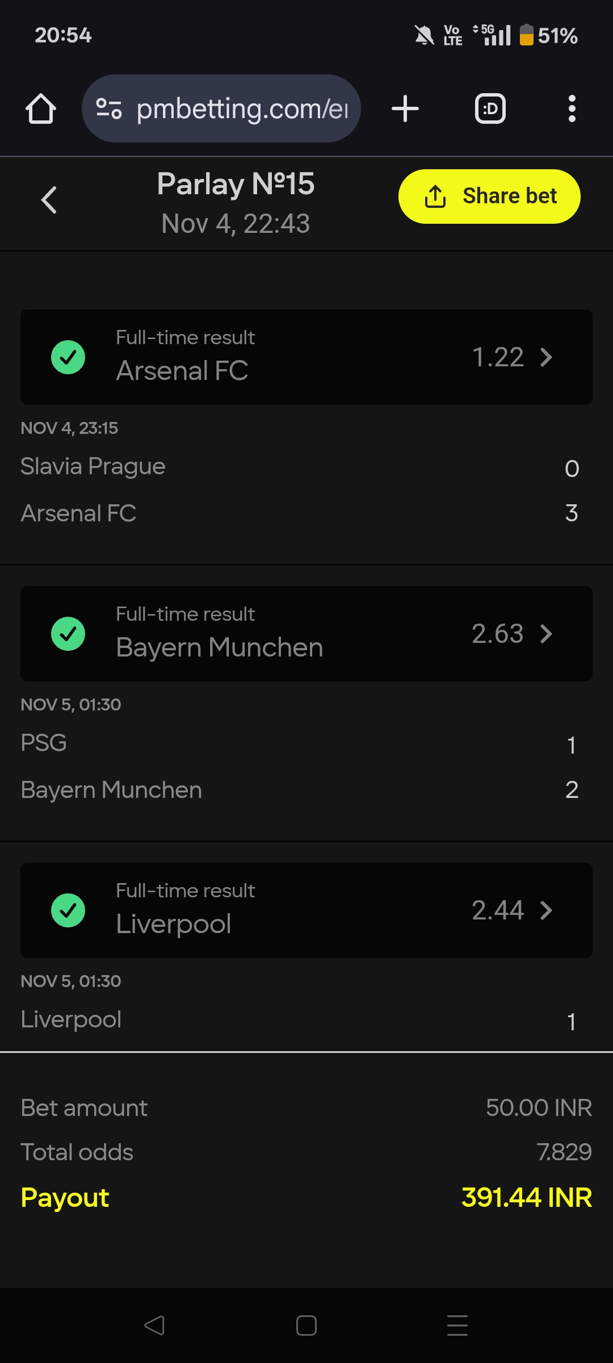Tap the pmbetting.com address bar
Viewport: 613px width, 1363px height.
point(242,108)
